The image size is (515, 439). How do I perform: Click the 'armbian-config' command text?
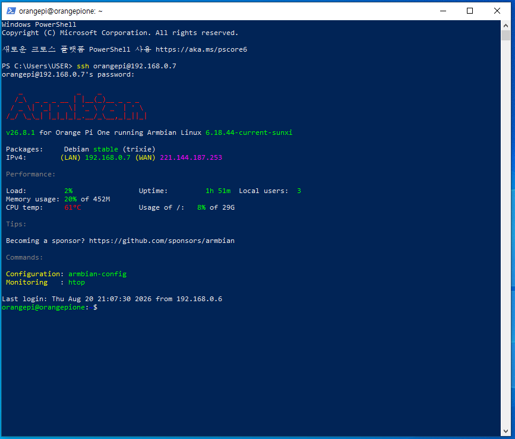(x=97, y=274)
